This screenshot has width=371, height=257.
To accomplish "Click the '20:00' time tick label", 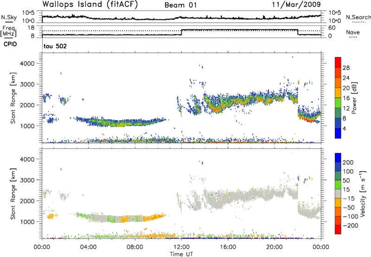I will (x=275, y=247).
